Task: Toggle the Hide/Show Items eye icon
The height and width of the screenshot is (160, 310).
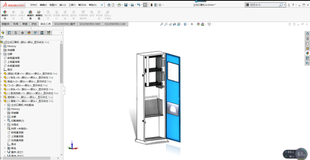Action: [192, 24]
